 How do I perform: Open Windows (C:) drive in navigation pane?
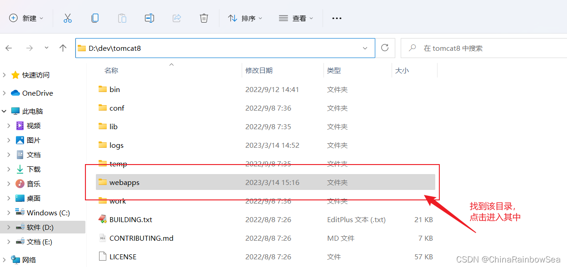[x=48, y=213]
